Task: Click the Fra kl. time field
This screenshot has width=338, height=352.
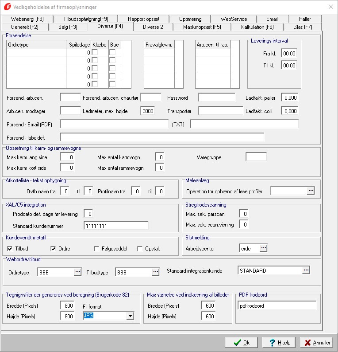Action: pos(289,54)
